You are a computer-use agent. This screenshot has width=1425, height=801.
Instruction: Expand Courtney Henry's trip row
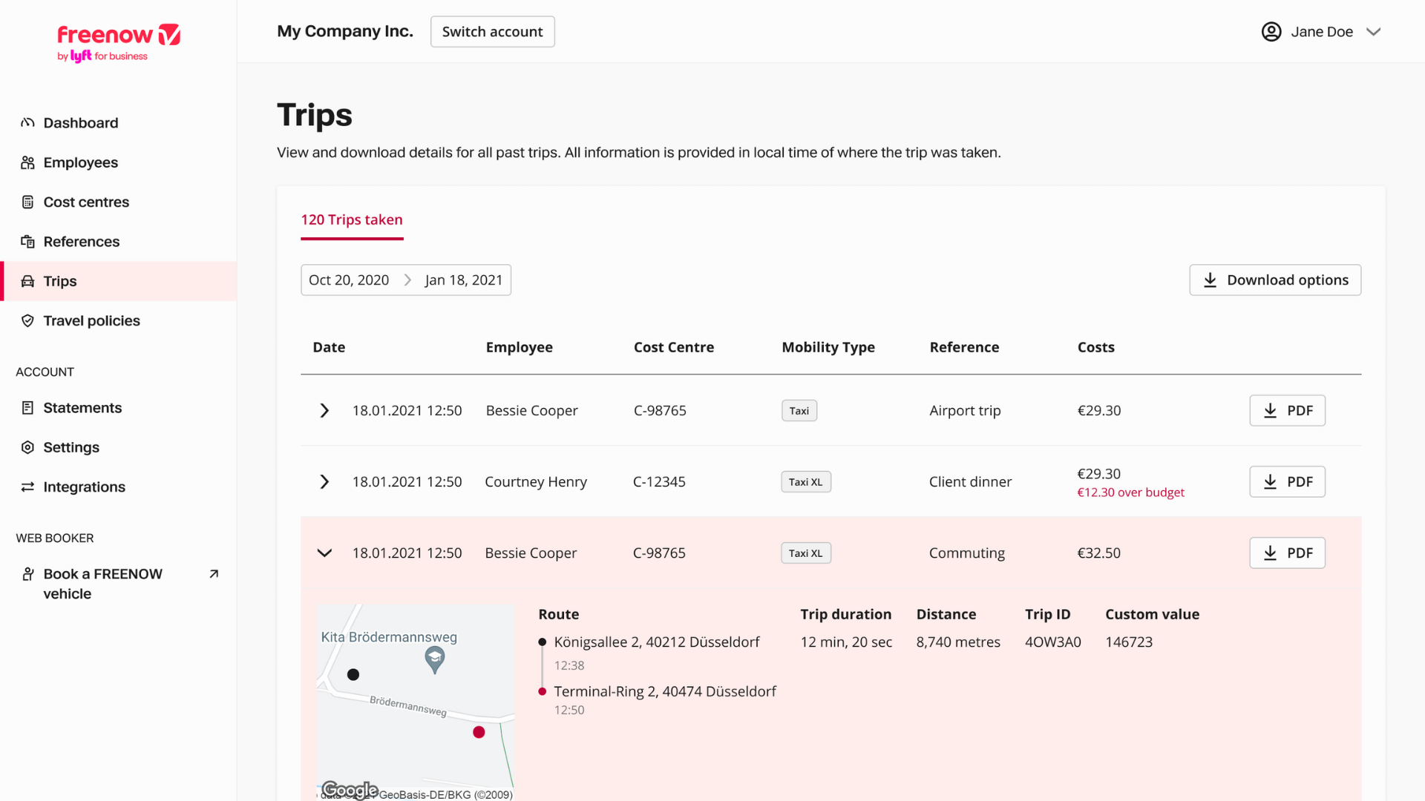coord(324,482)
